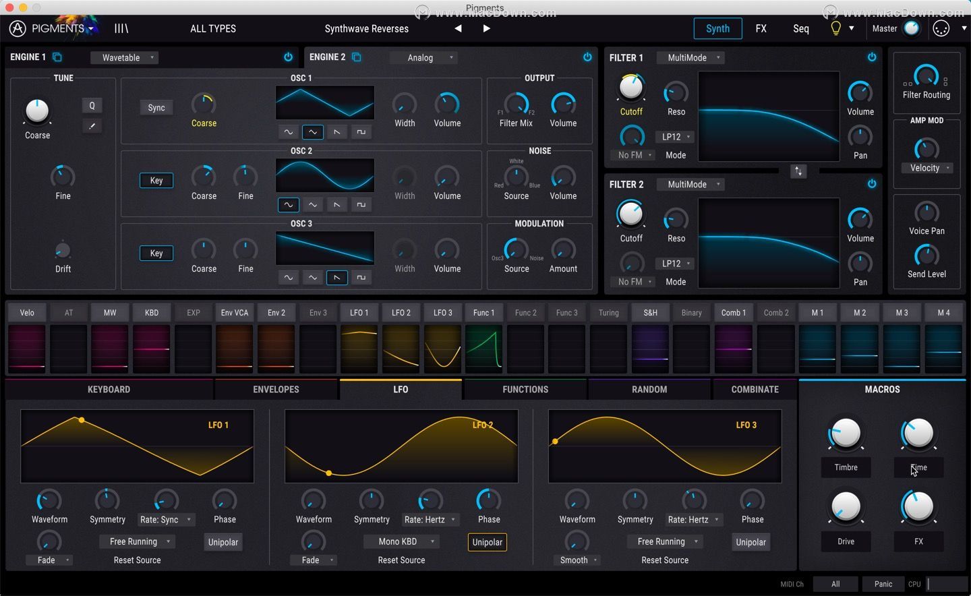Click the Panic button
Image resolution: width=971 pixels, height=596 pixels.
pos(883,584)
